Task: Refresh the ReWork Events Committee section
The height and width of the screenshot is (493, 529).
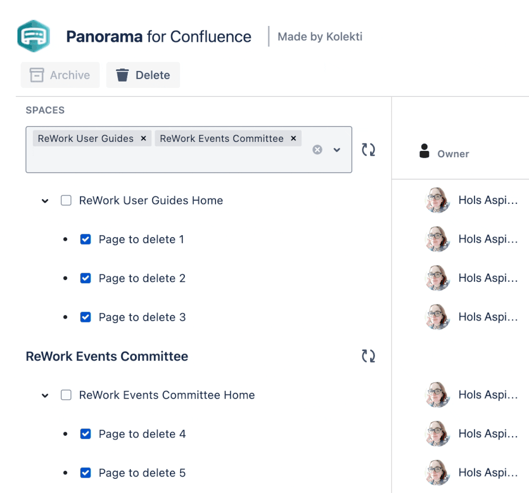Action: pyautogui.click(x=369, y=356)
